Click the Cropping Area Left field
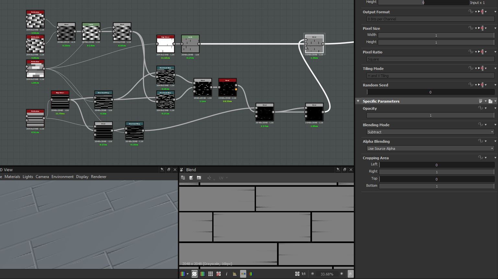The width and height of the screenshot is (498, 279). pos(437,165)
